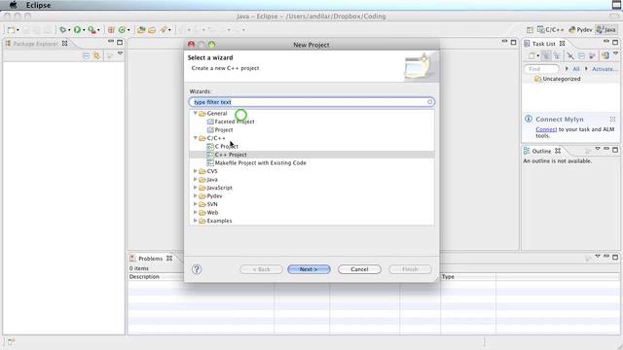Screen dimensions: 623x350
Task: Open the dialog help question mark icon
Action: [x=197, y=269]
